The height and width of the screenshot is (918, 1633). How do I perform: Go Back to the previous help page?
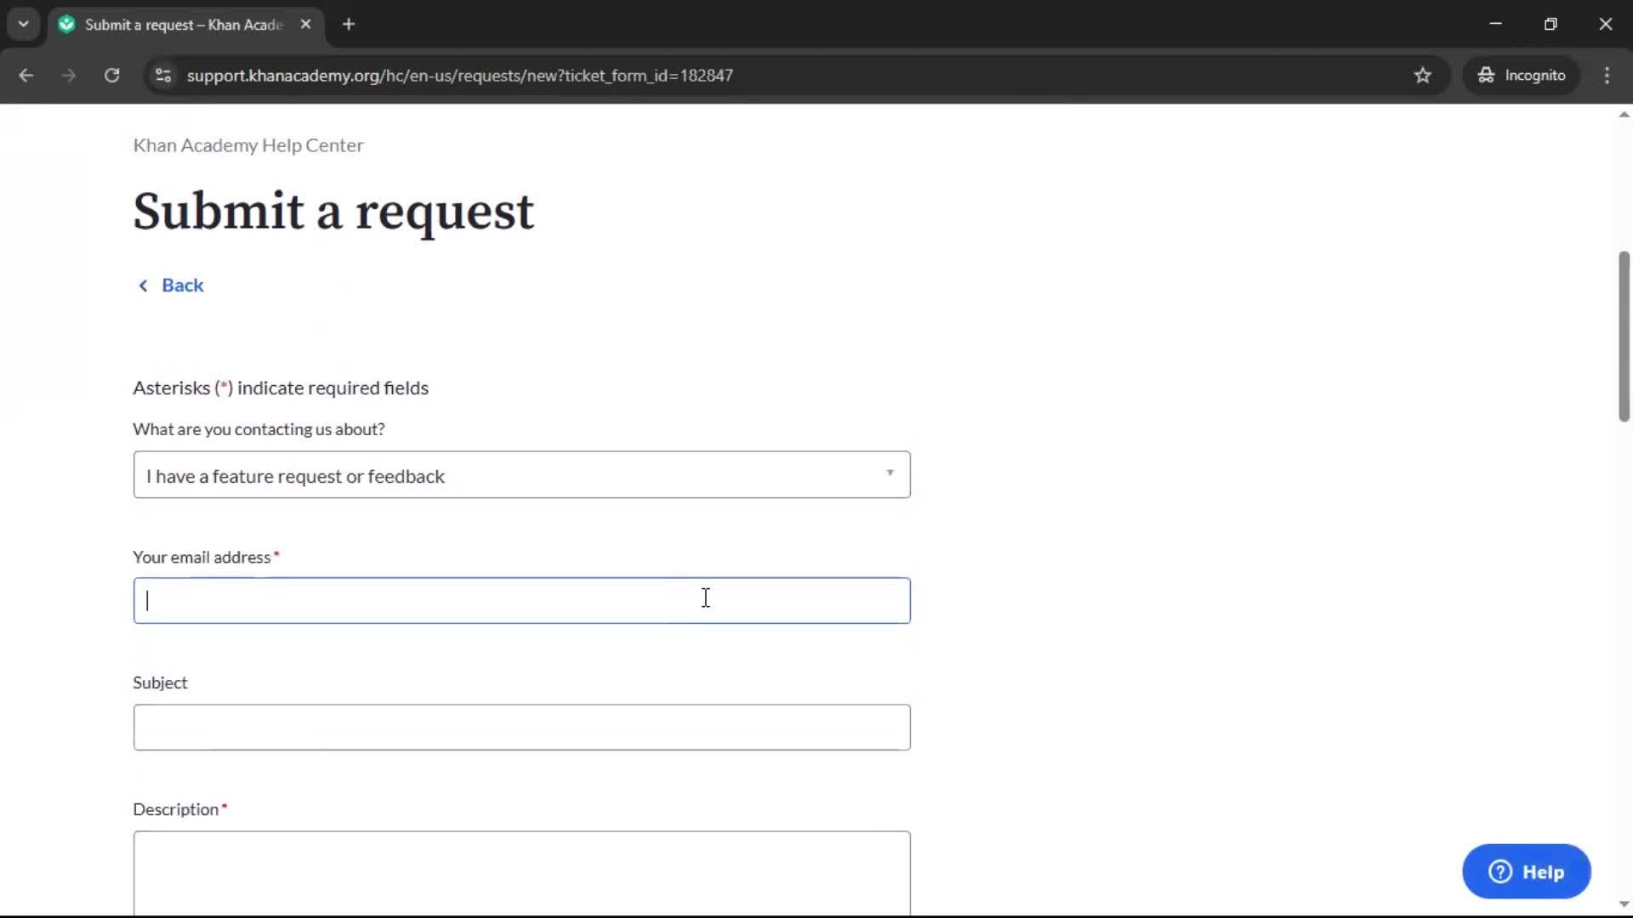point(171,286)
